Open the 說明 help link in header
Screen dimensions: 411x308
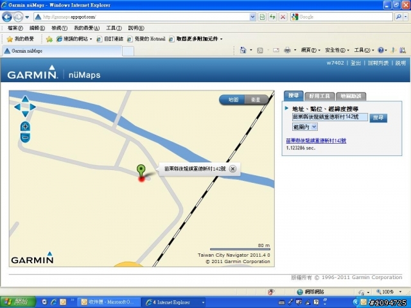(401, 63)
